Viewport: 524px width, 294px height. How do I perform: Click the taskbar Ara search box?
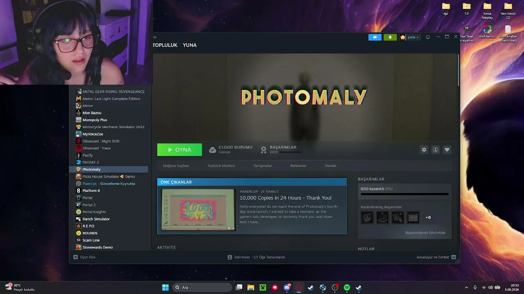pyautogui.click(x=202, y=287)
